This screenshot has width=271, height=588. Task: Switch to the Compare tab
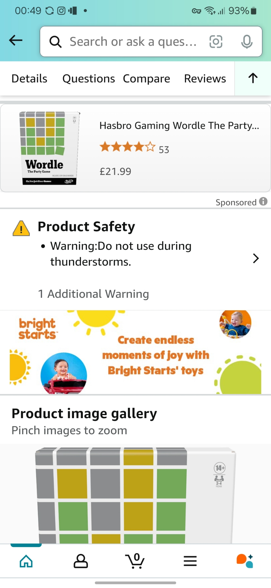[146, 78]
